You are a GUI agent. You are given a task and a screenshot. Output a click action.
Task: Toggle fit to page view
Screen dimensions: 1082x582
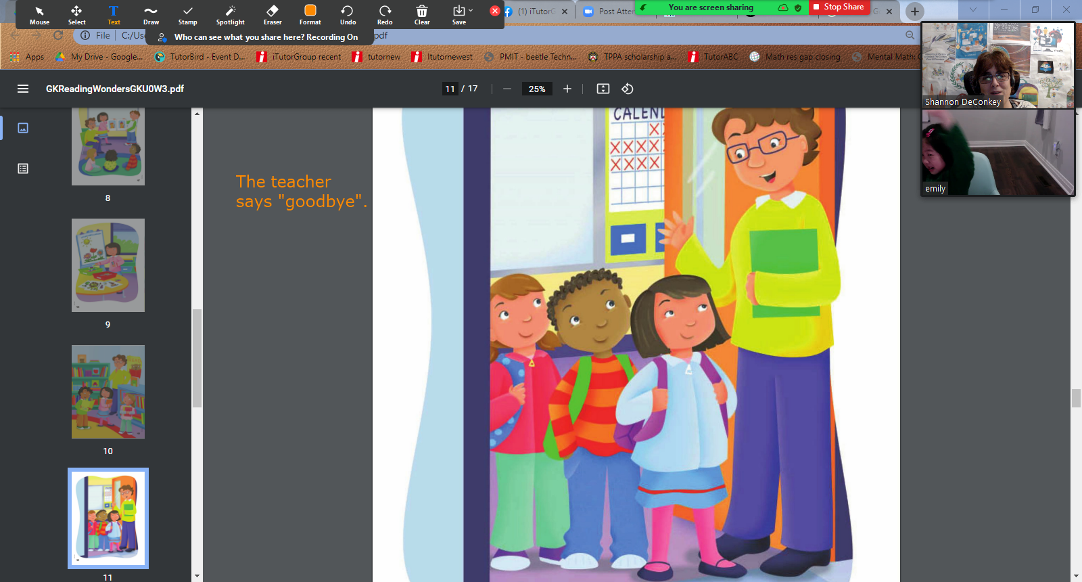point(603,89)
